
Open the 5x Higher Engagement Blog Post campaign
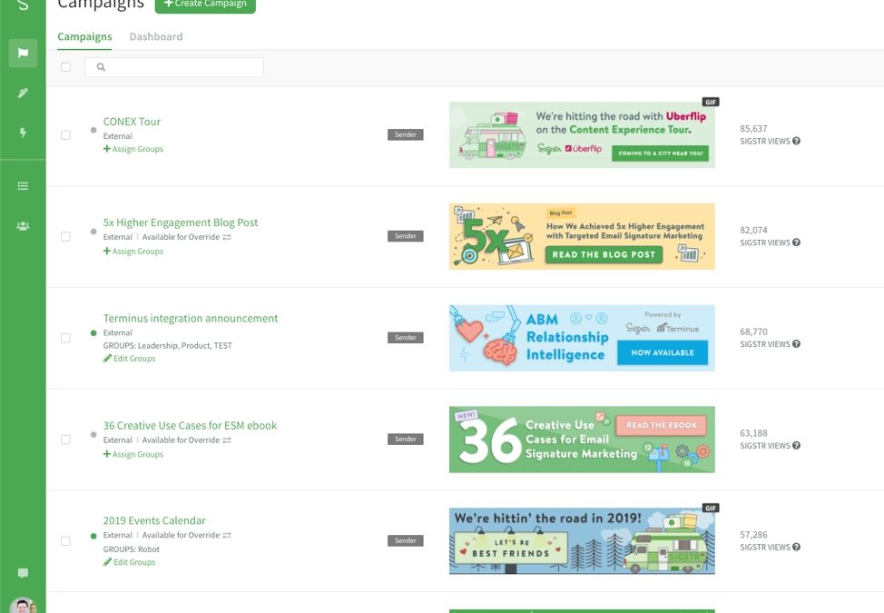pos(181,222)
